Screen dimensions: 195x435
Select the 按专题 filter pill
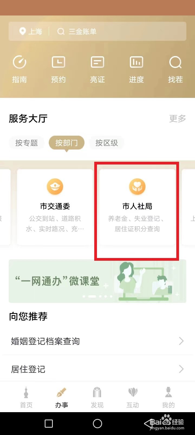coord(27,143)
